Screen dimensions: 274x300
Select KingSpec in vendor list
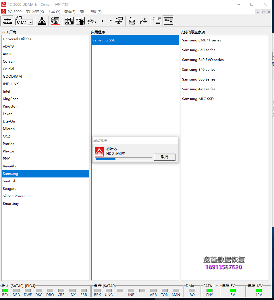coord(46,99)
